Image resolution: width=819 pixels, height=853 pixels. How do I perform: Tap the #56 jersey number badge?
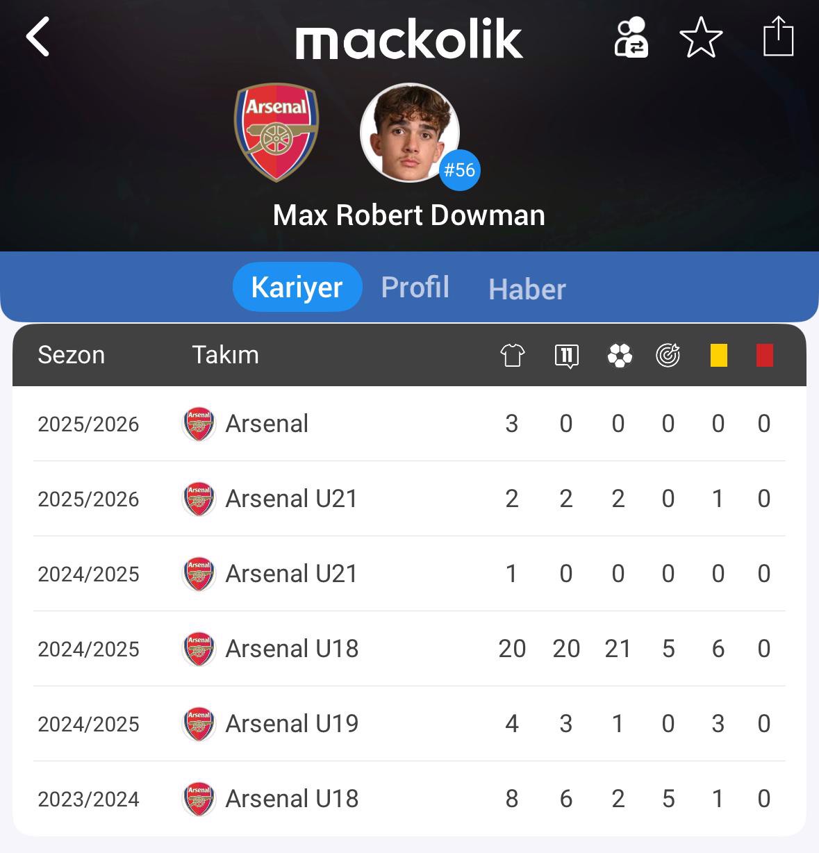pyautogui.click(x=459, y=170)
